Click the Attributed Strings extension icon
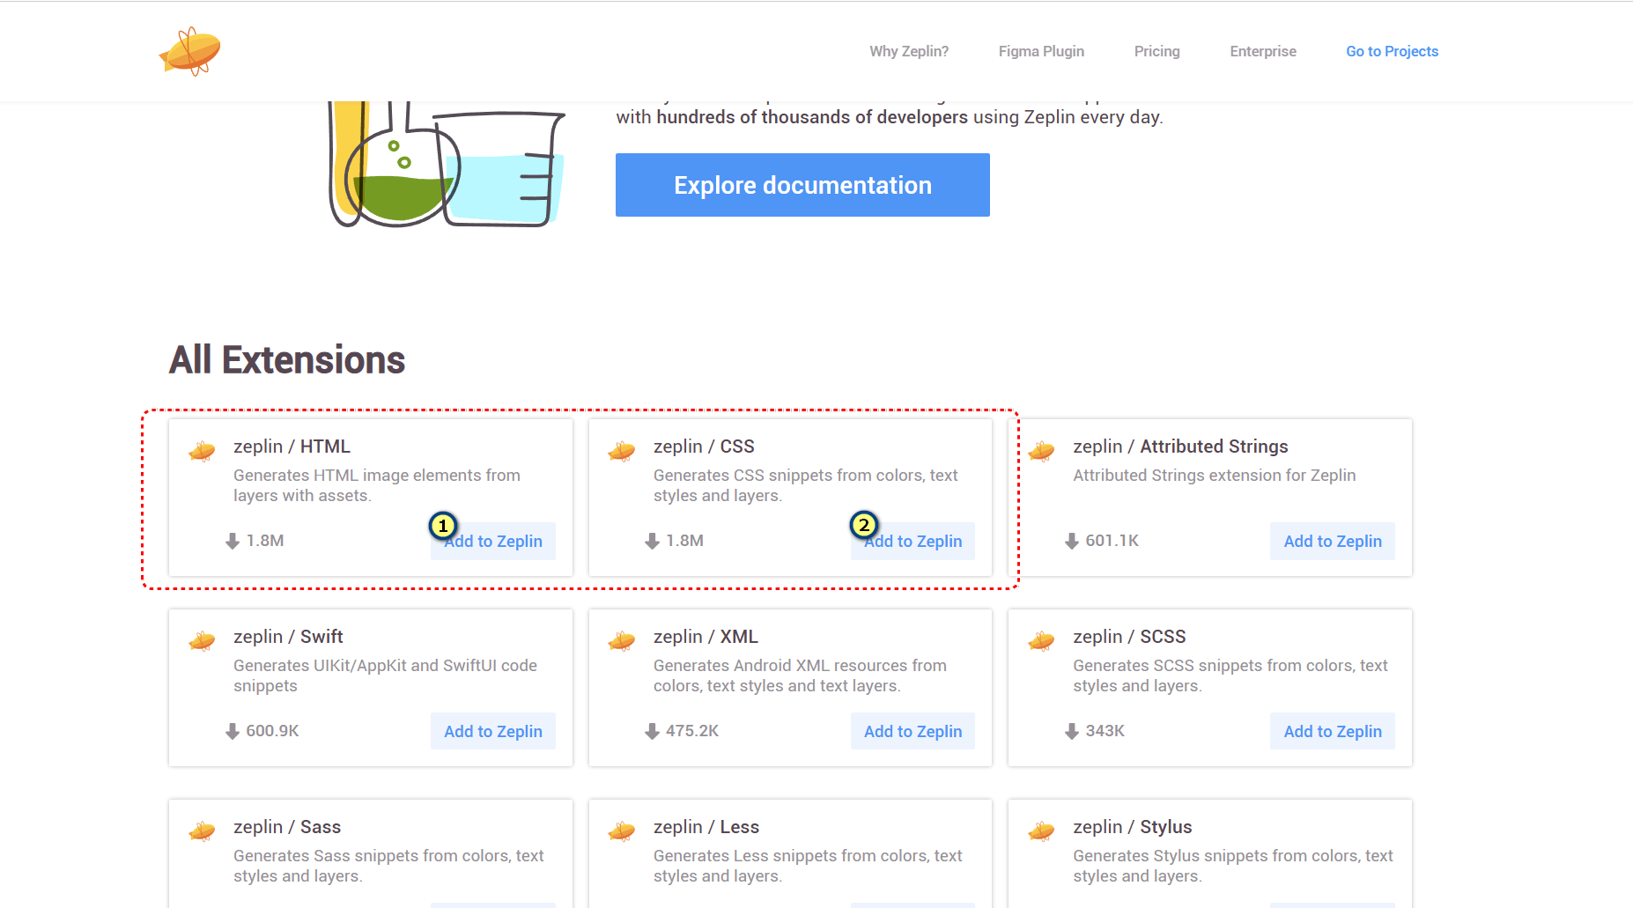The image size is (1633, 908). pos(1041,452)
